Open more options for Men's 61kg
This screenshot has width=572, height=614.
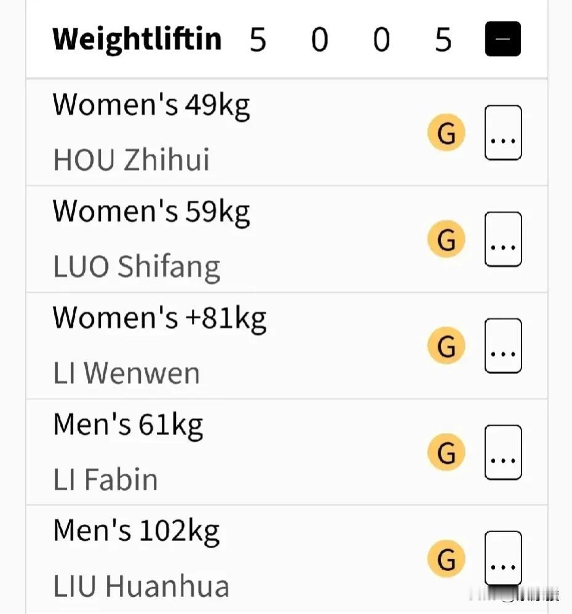503,452
